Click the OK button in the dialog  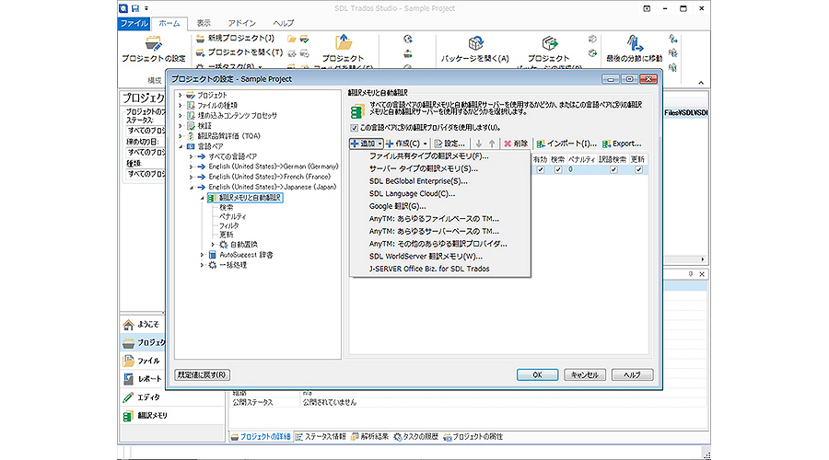(x=537, y=375)
